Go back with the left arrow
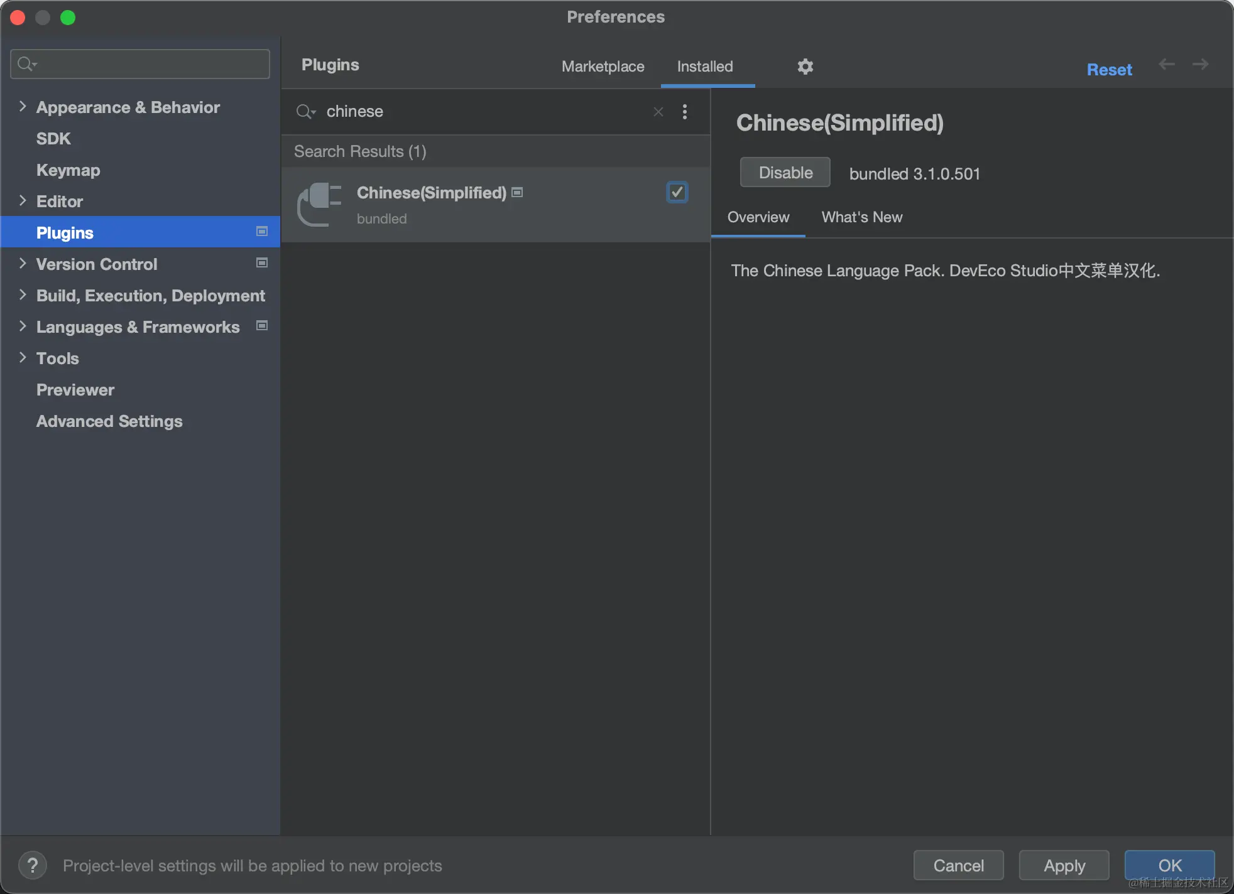Screen dimensions: 1234x894 [1166, 64]
